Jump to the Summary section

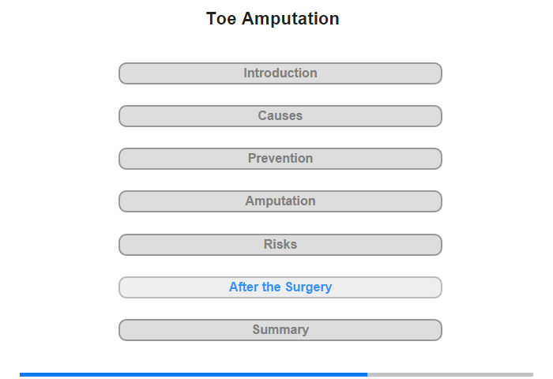(x=280, y=330)
